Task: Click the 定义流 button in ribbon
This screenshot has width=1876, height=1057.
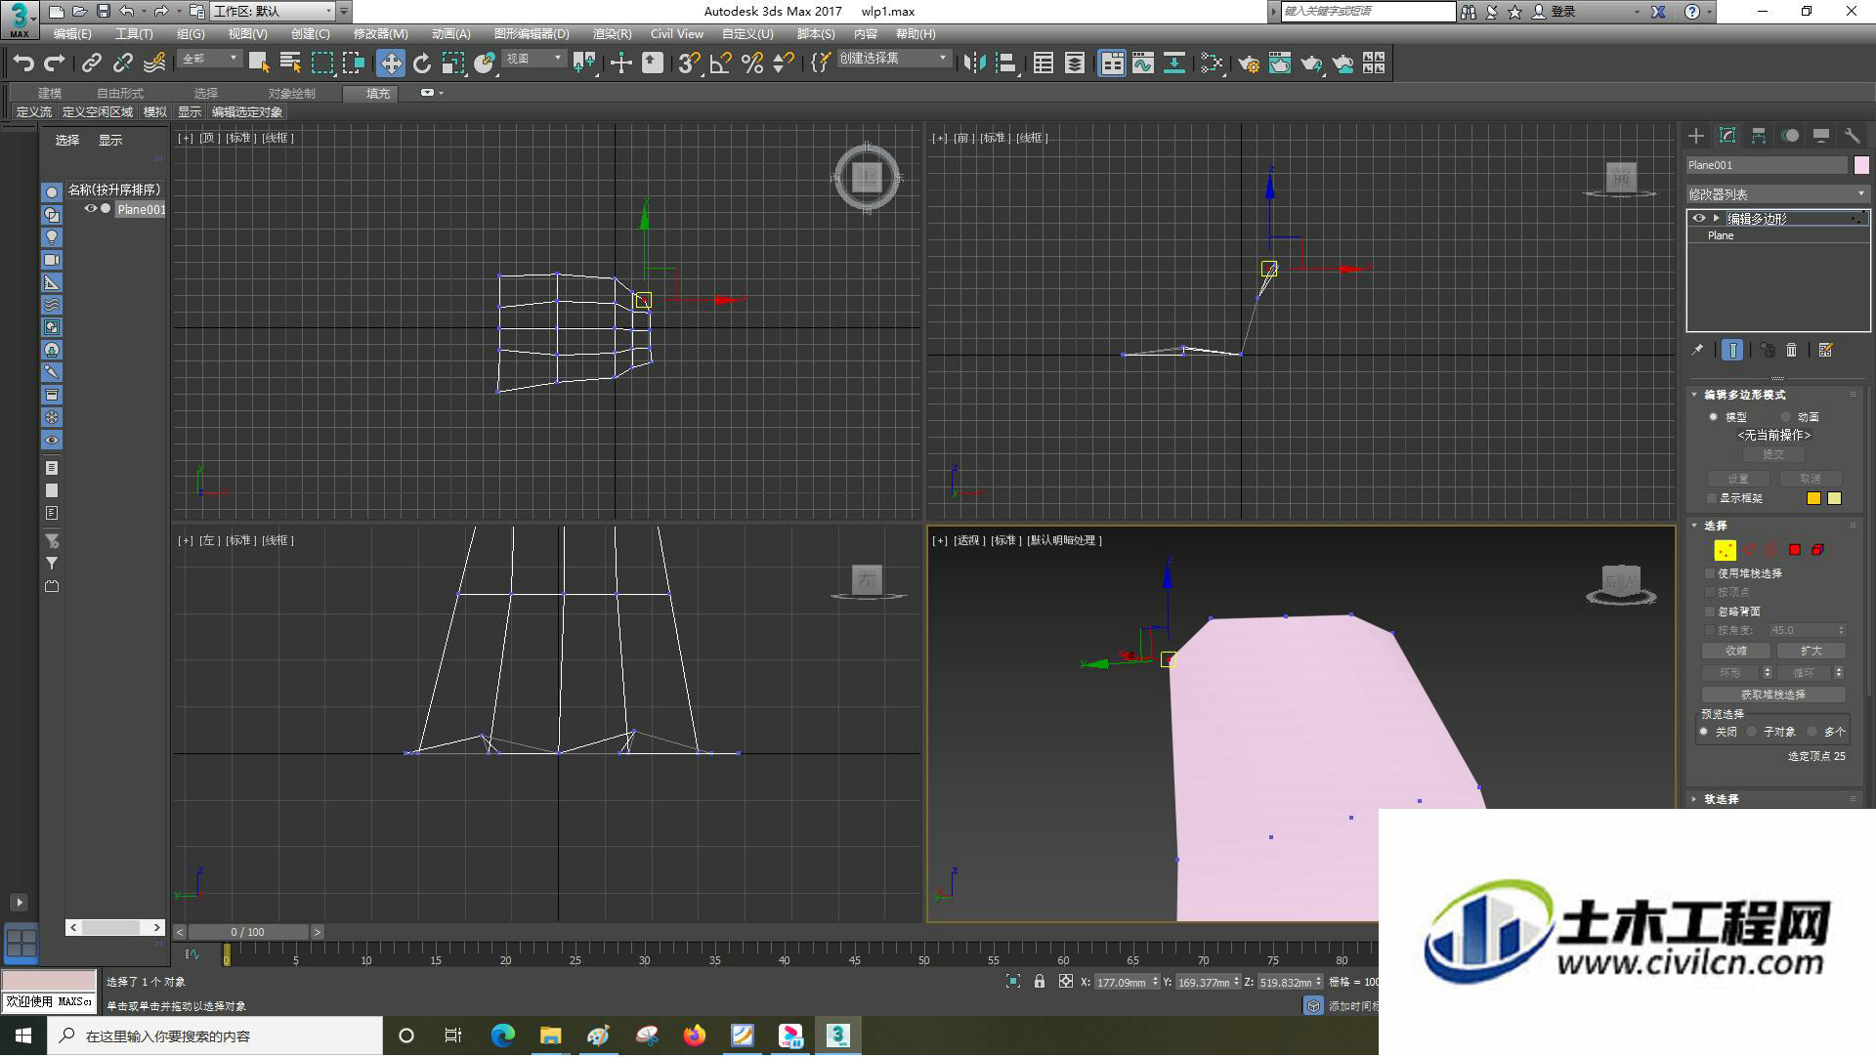Action: tap(34, 112)
